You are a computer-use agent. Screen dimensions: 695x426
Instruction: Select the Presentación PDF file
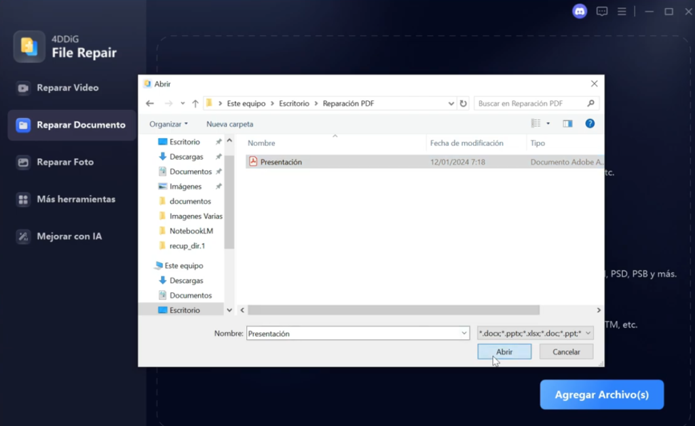point(281,162)
